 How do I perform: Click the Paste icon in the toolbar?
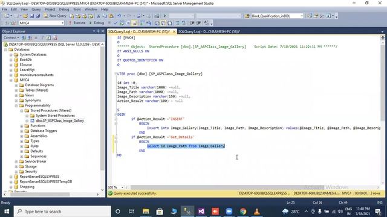coord(111,16)
